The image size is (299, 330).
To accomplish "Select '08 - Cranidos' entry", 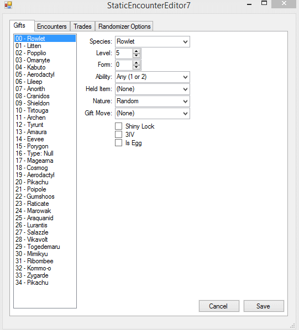I will 45,96.
